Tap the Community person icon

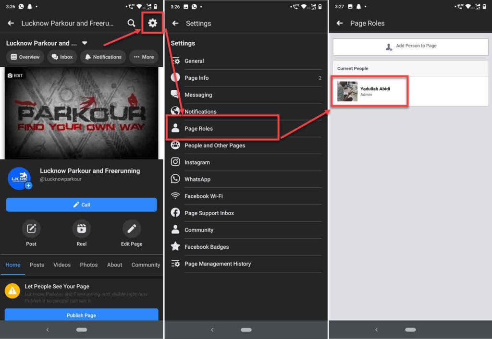175,230
